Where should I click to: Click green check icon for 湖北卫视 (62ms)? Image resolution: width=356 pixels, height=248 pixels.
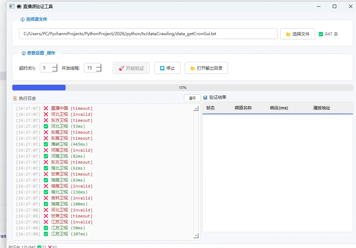click(x=46, y=168)
